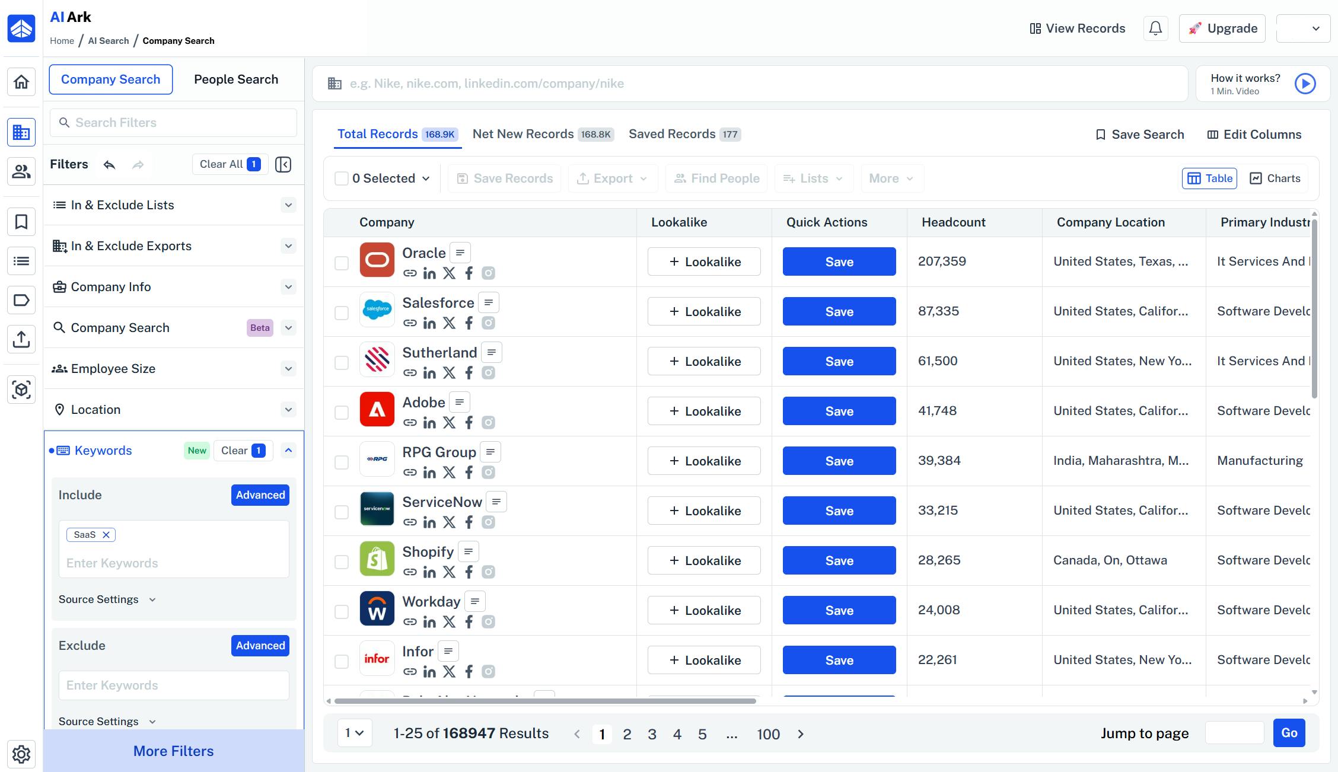Click the vertical table scrollbar
This screenshot has width=1338, height=772.
click(x=1314, y=308)
